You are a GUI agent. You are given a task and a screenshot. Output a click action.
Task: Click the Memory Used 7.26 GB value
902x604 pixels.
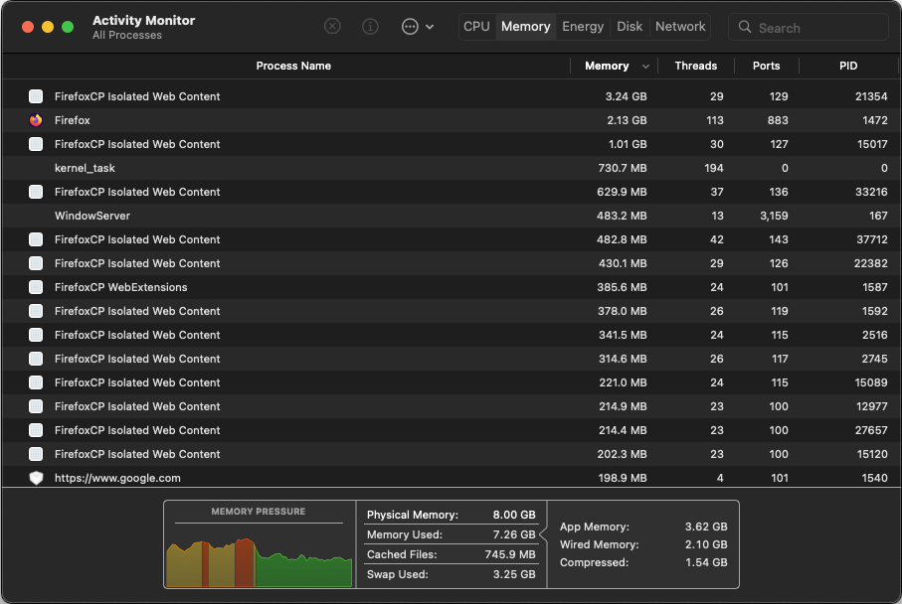point(514,534)
